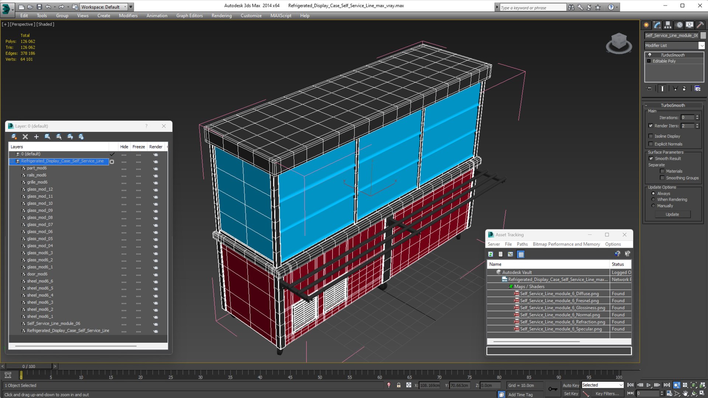Click the Update button in TurboSmooth
708x398 pixels.
(x=672, y=214)
